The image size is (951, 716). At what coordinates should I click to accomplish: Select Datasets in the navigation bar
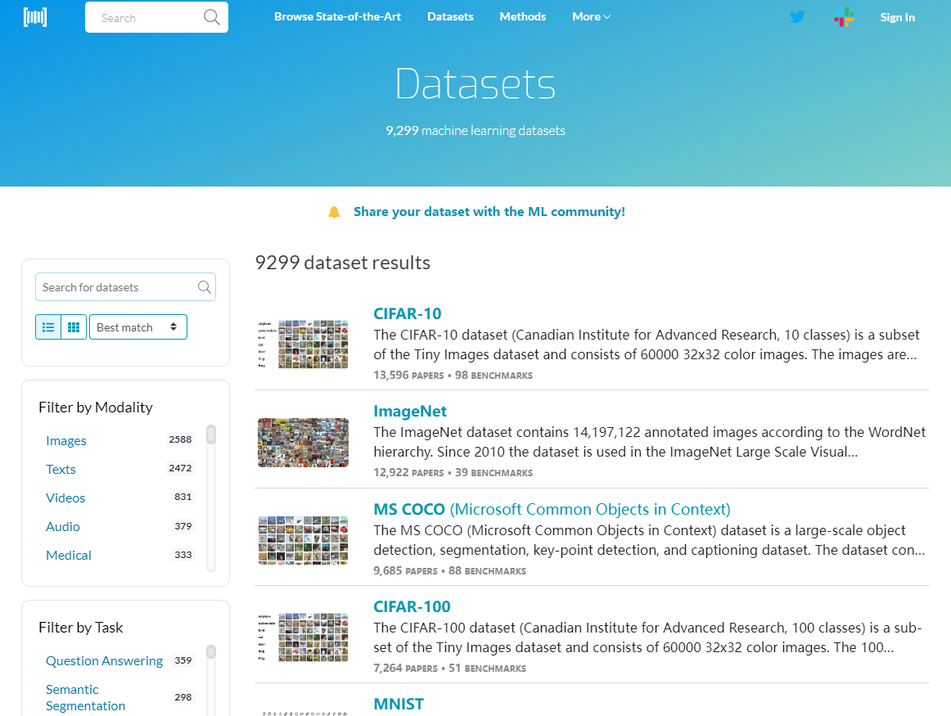click(450, 16)
